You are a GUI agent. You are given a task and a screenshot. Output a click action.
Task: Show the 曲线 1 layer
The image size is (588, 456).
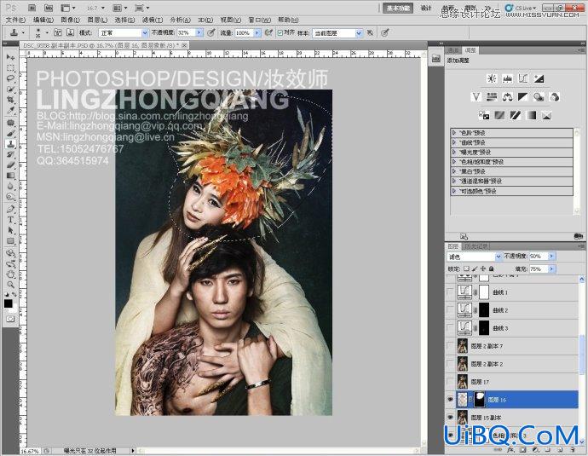click(451, 292)
